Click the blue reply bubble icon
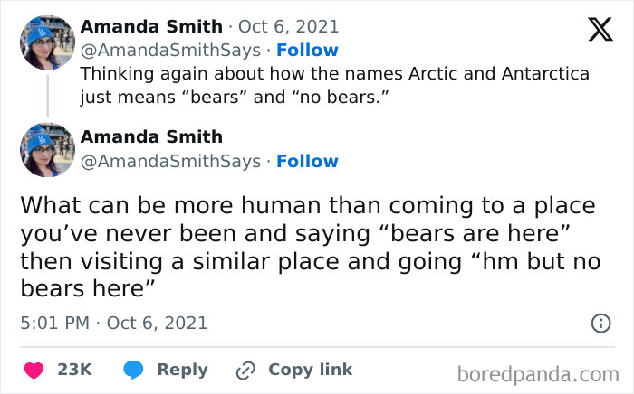The height and width of the screenshot is (394, 634). (133, 370)
